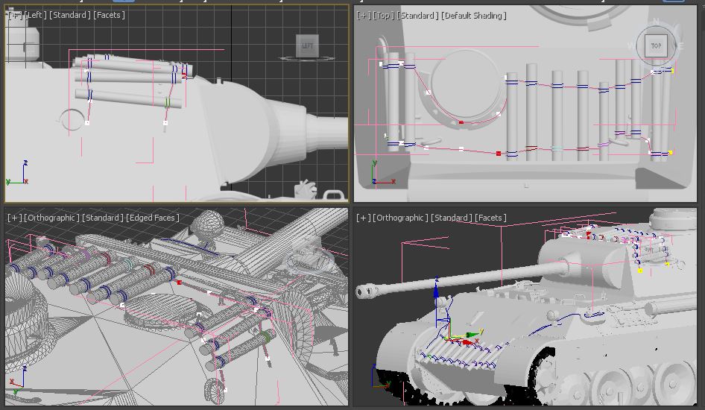
Task: Open the [+] menu of the Top viewport
Action: 363,16
